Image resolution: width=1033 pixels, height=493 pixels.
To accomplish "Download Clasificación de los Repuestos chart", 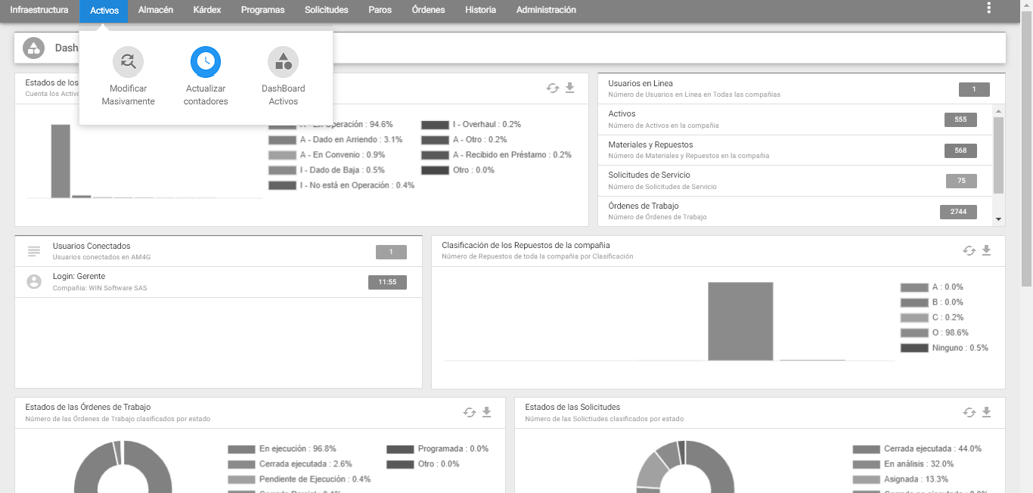I will [x=986, y=251].
